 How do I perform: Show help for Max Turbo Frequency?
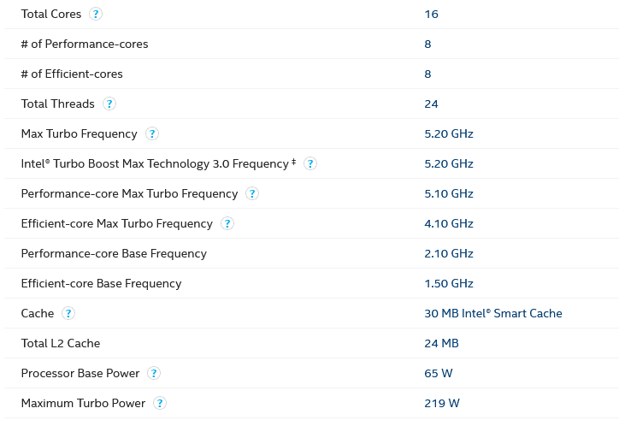tap(152, 133)
